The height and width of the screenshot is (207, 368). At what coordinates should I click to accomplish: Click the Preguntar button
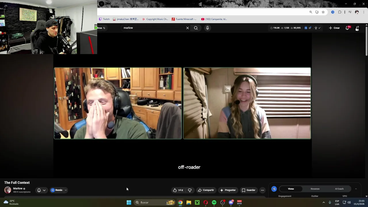(x=228, y=190)
